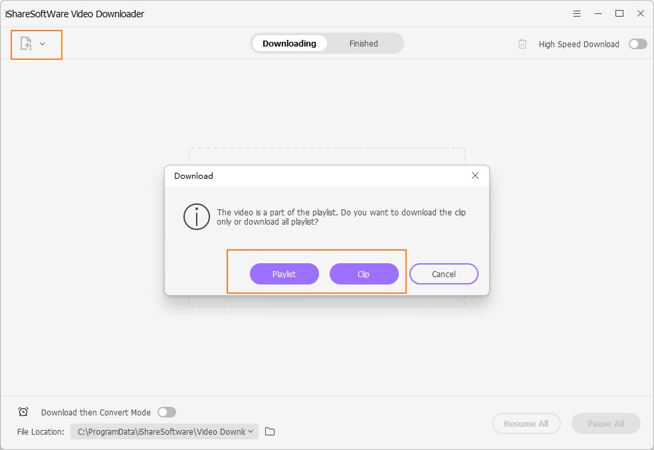Minimize the Video Downloader window

[598, 13]
